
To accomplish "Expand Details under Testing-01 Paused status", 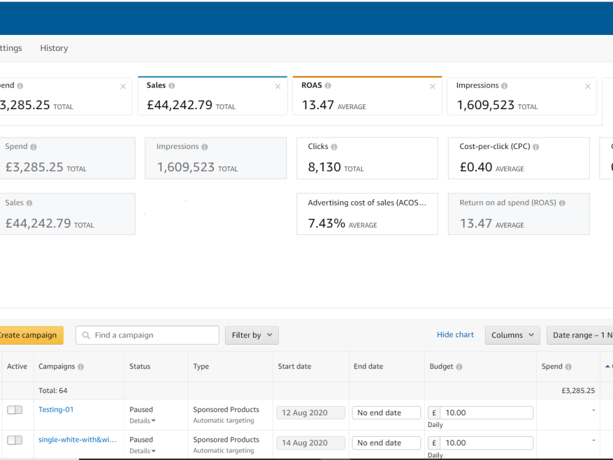I will (x=143, y=421).
